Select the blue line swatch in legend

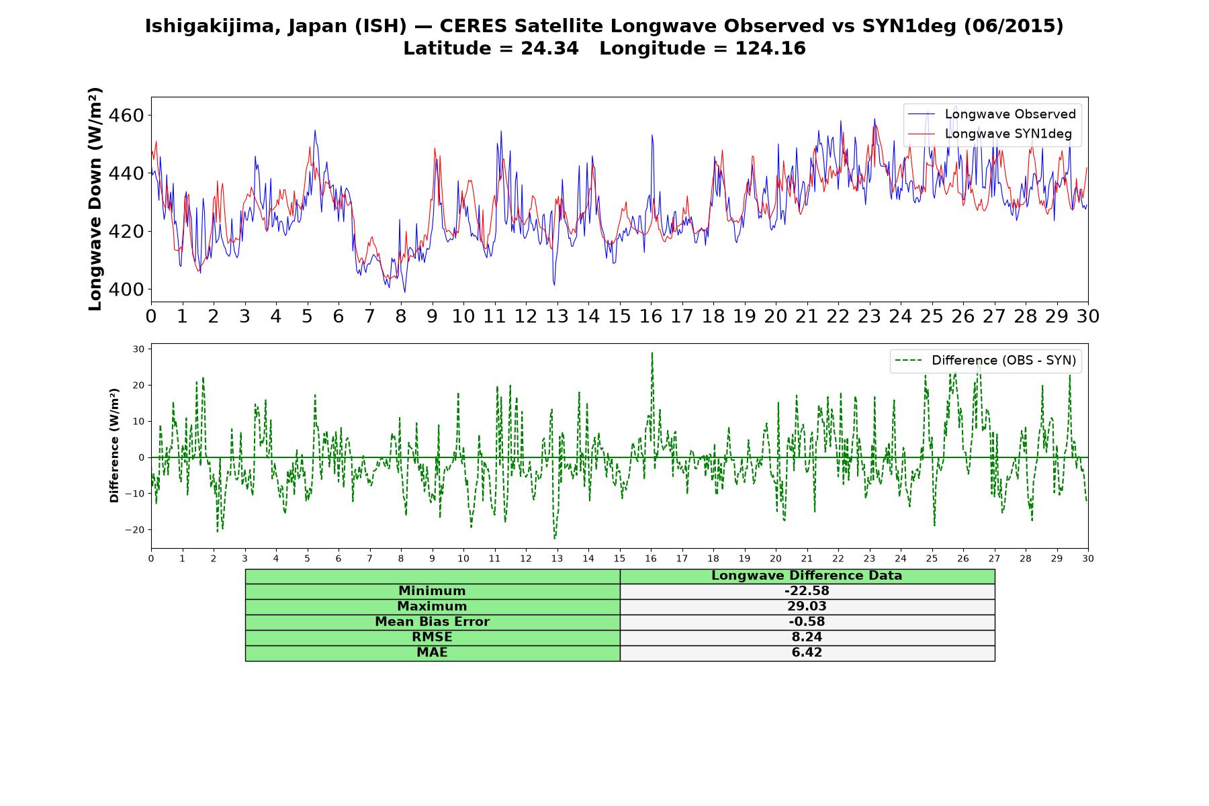921,114
